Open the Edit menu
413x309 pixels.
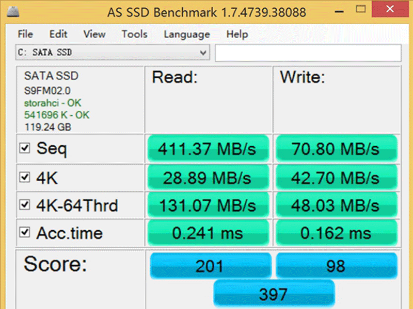(58, 34)
